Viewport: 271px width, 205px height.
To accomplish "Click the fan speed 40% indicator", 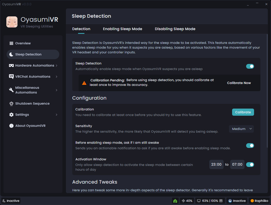I will point(187,201).
